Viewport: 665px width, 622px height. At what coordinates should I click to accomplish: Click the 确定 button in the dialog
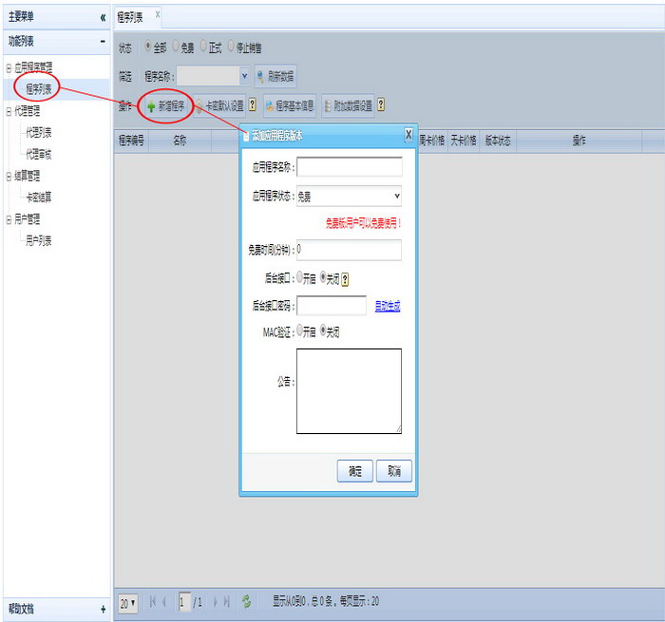pos(355,471)
